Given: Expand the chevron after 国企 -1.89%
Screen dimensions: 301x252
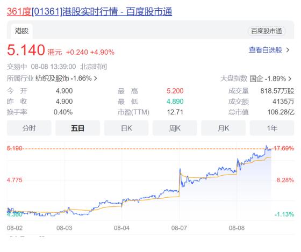Looking at the screenshot, I should click(290, 78).
